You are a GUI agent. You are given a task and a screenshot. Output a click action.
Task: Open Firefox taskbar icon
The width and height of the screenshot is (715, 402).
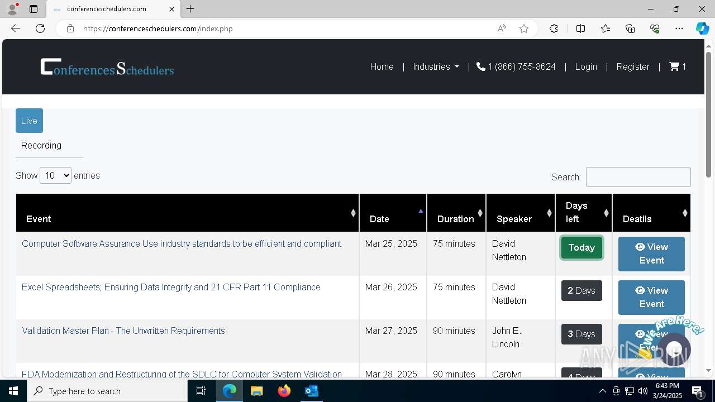click(284, 391)
